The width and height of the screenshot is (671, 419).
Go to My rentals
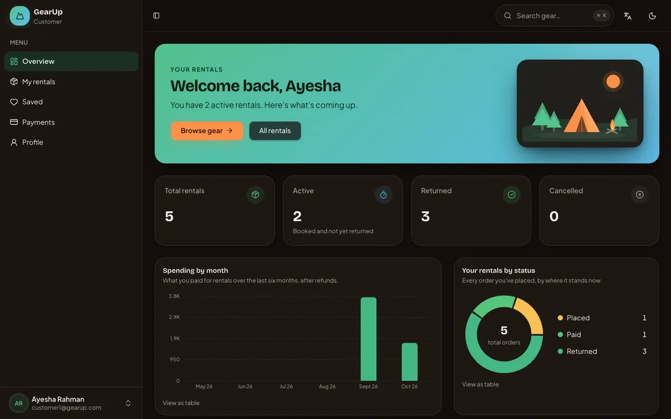click(71, 82)
